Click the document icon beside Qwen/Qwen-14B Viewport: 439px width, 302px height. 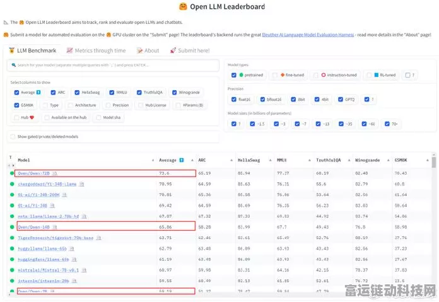pos(55,227)
